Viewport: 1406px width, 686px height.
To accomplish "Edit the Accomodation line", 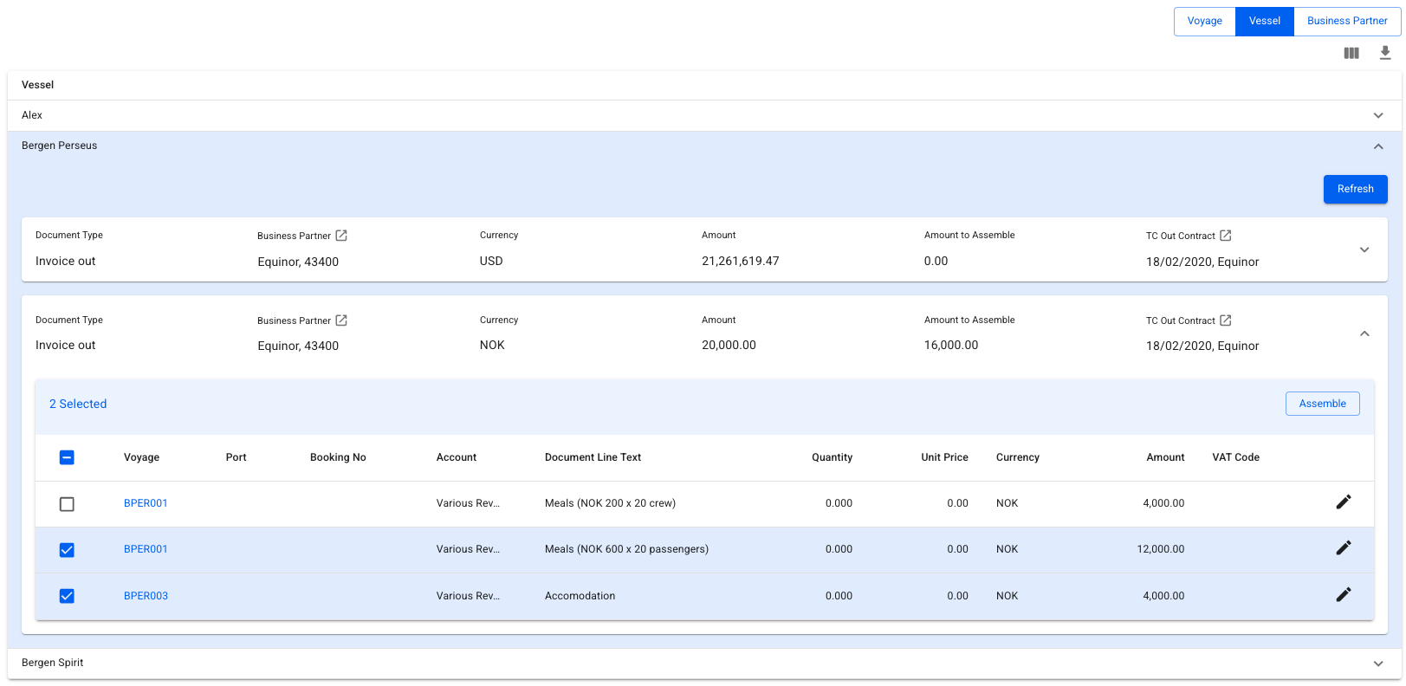I will pyautogui.click(x=1343, y=595).
